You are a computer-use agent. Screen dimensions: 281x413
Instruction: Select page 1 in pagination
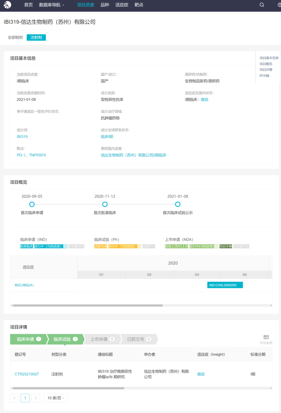click(x=25, y=398)
